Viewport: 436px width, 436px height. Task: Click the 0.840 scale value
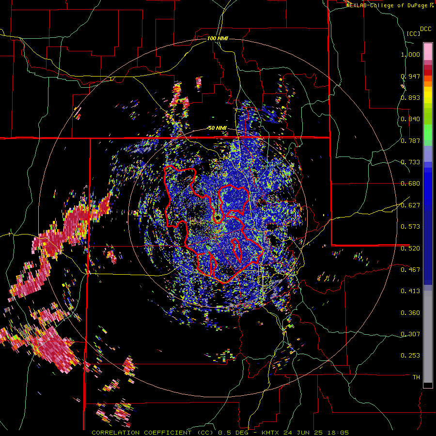click(410, 119)
